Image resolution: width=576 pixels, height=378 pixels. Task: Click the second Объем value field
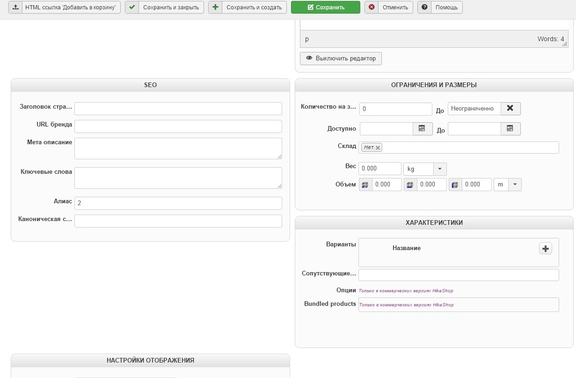[432, 185]
